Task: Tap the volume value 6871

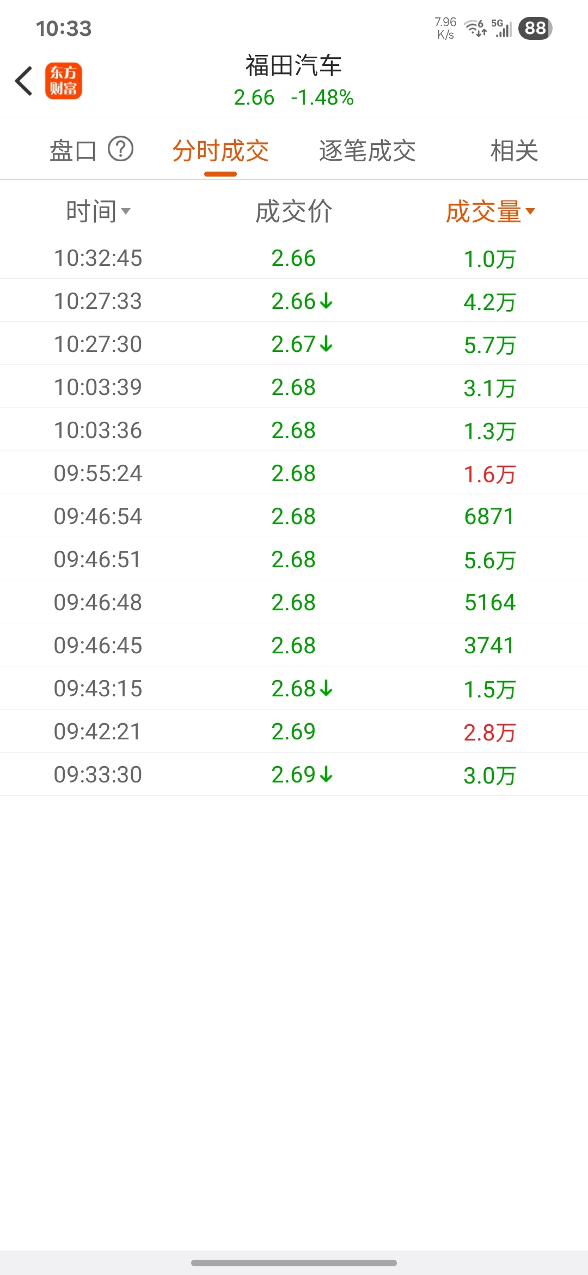Action: click(489, 516)
